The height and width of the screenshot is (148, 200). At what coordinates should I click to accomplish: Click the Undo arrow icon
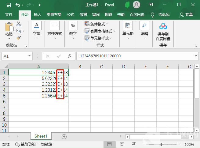18,5
